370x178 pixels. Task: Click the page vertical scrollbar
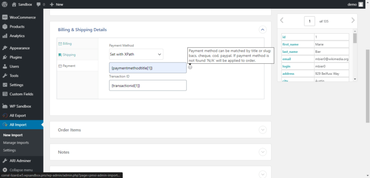(x=368, y=86)
